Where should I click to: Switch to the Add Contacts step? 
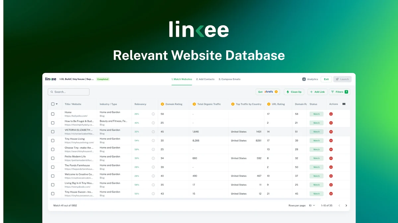point(205,79)
